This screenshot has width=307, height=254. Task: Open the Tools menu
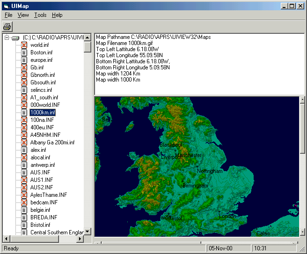[x=40, y=15]
